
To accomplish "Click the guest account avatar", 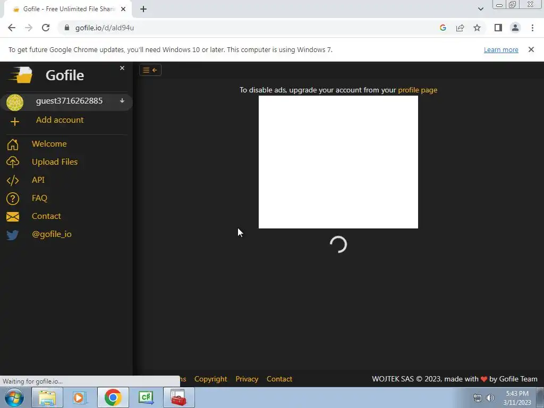I will point(15,103).
